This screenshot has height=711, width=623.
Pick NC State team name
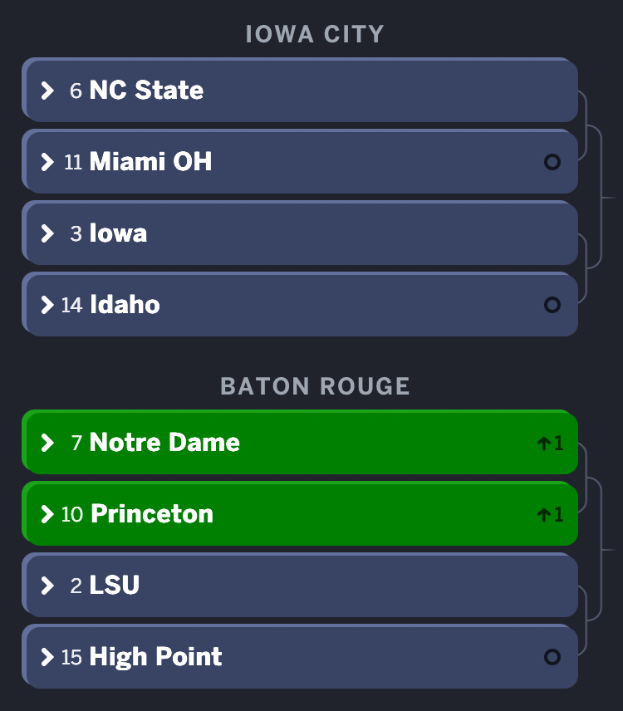pyautogui.click(x=146, y=91)
